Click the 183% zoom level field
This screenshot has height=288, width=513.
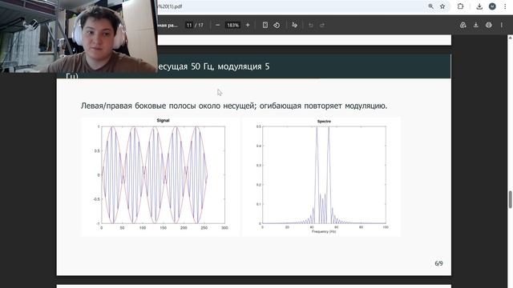(x=233, y=25)
